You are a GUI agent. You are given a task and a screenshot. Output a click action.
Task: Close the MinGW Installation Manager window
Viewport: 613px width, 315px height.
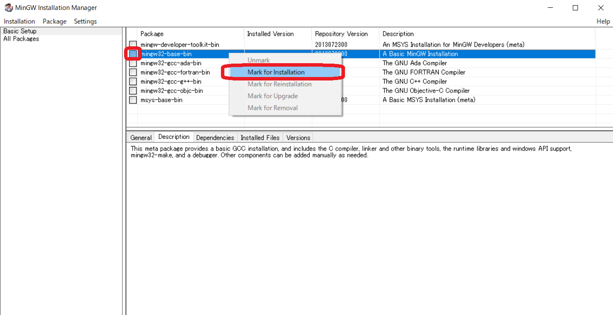pyautogui.click(x=600, y=8)
